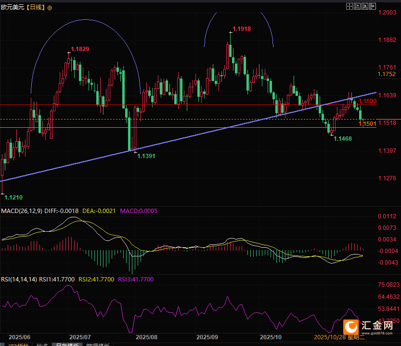The height and width of the screenshot is (346, 401).
Task: Open the RSI(14,14,14) indicator label
Action: 19,279
